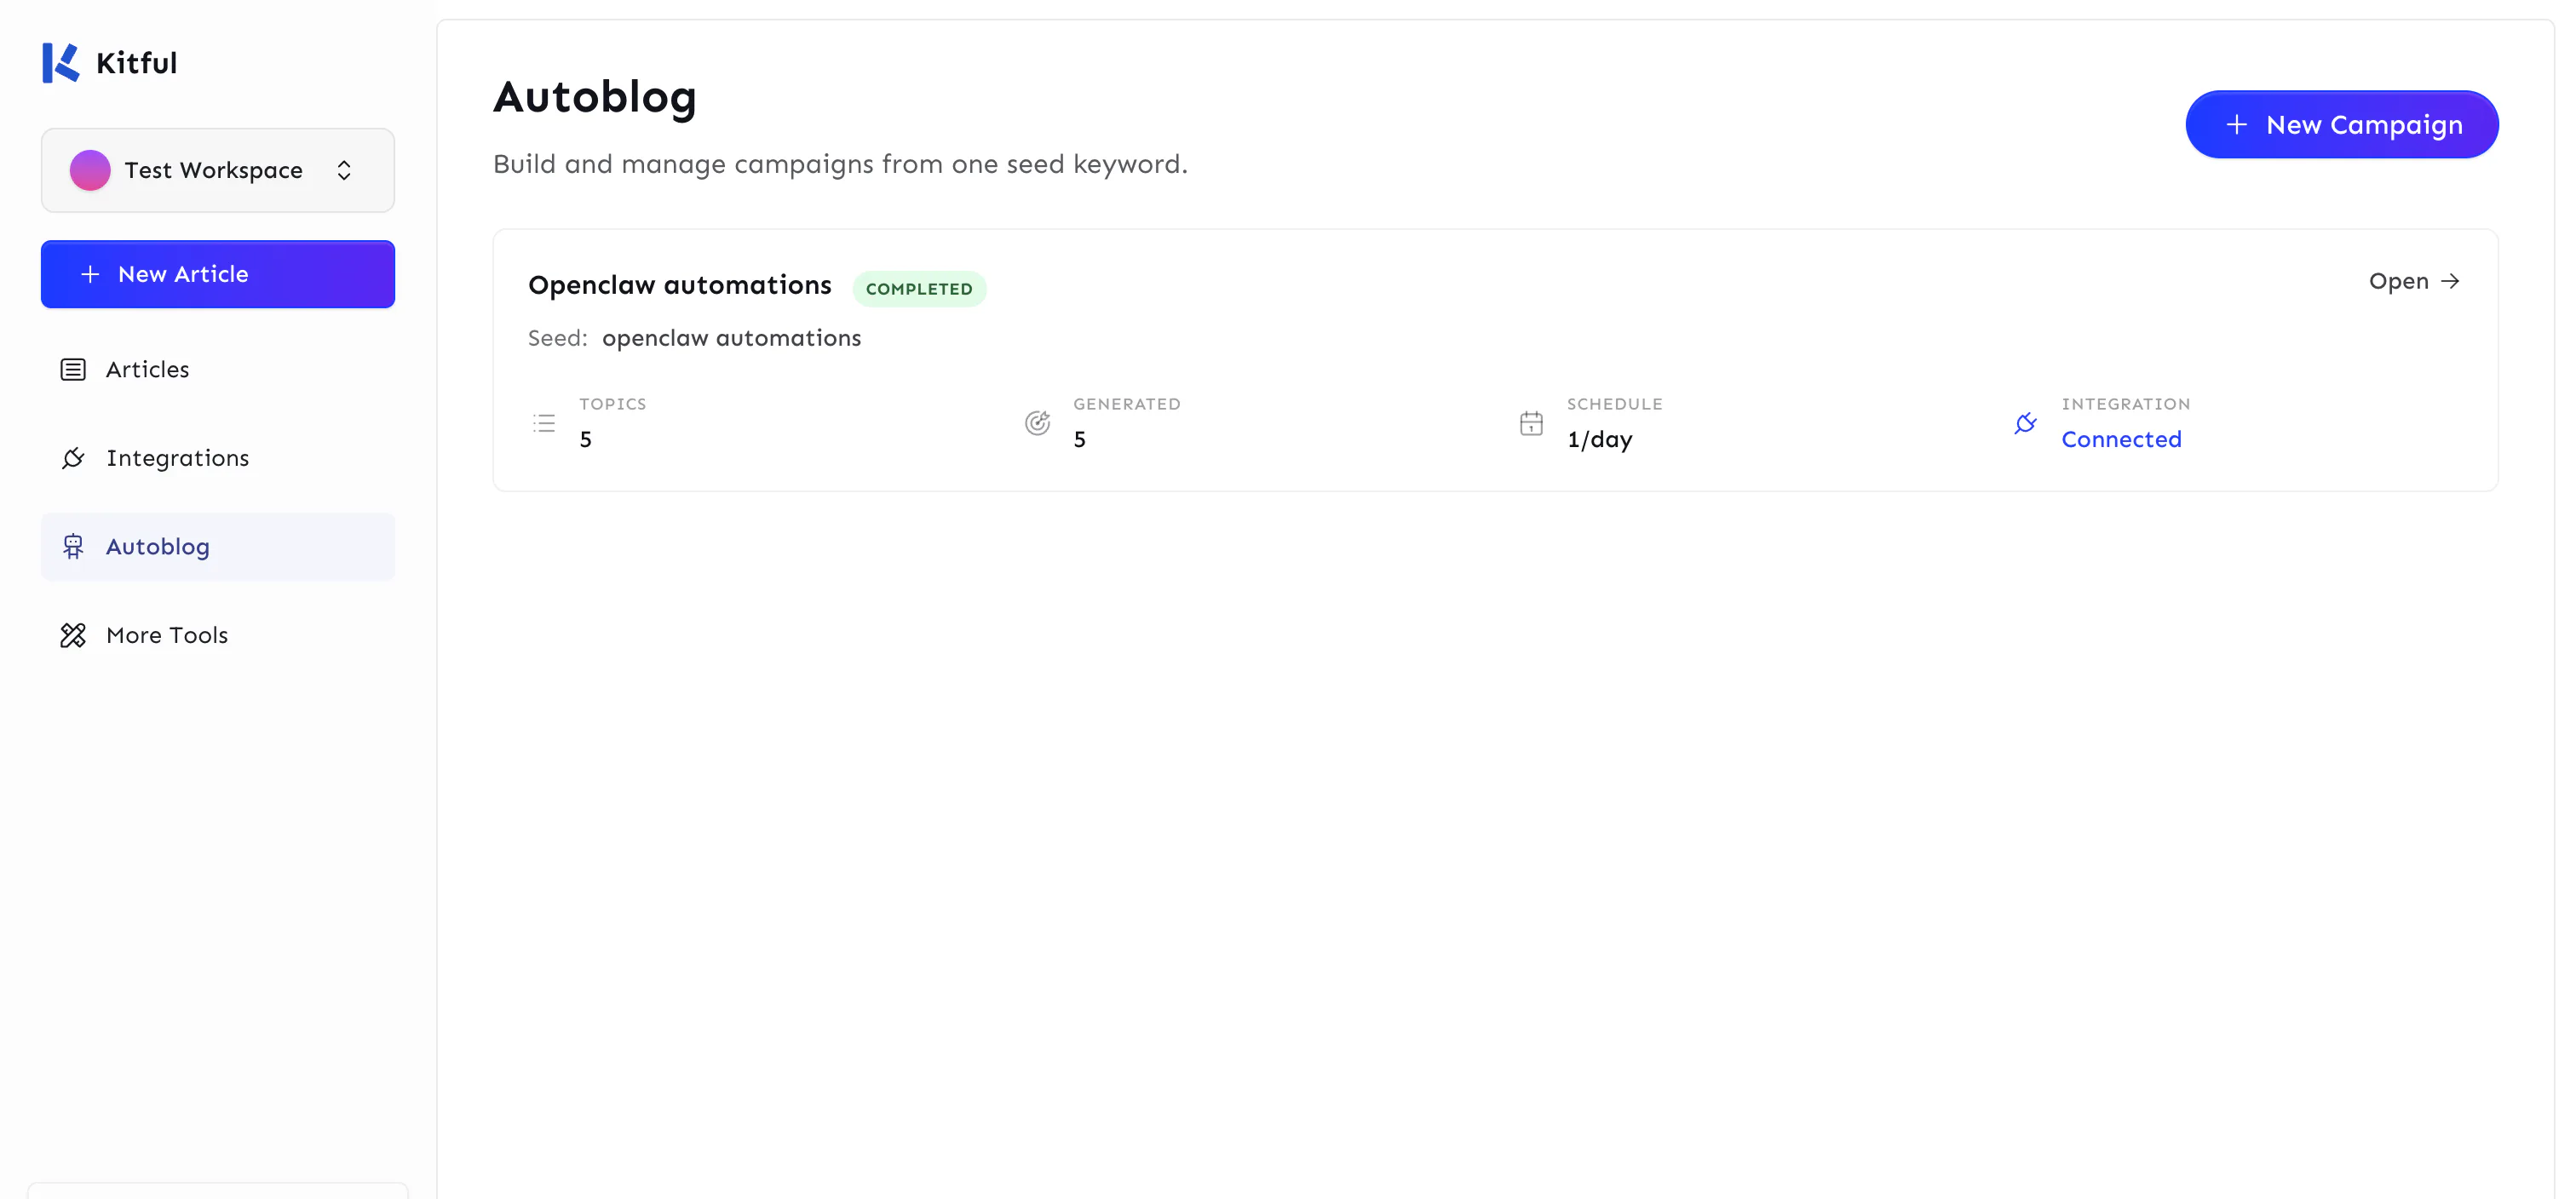The width and height of the screenshot is (2576, 1199).
Task: Click the Autoblog page heading
Action: (595, 99)
